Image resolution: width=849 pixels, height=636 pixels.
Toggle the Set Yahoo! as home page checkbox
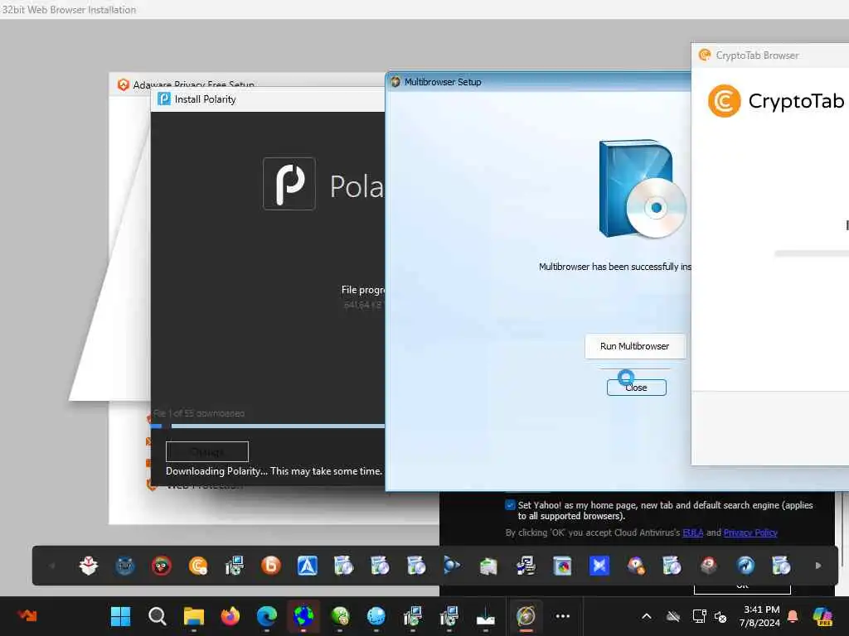click(x=510, y=504)
